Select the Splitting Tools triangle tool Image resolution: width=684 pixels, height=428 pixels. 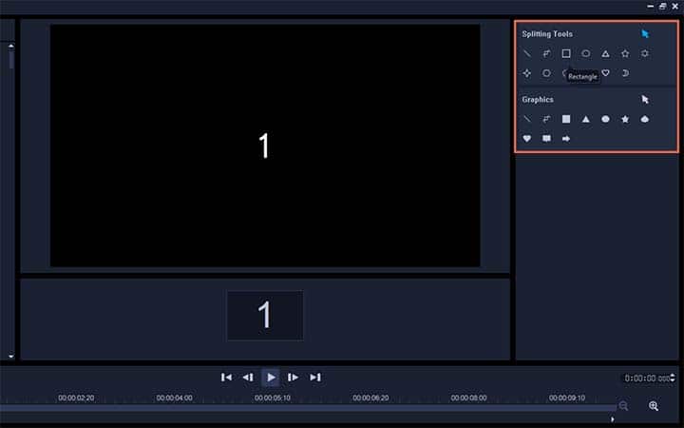(x=605, y=53)
